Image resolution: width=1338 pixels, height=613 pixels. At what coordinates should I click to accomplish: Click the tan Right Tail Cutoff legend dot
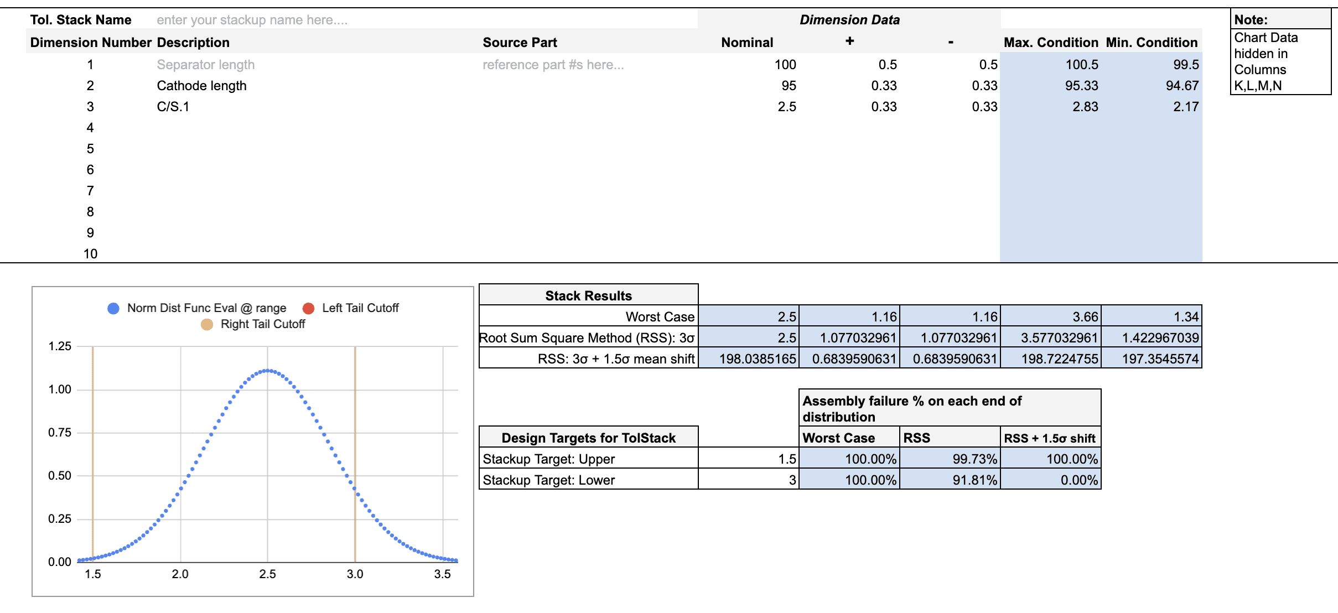[x=207, y=324]
